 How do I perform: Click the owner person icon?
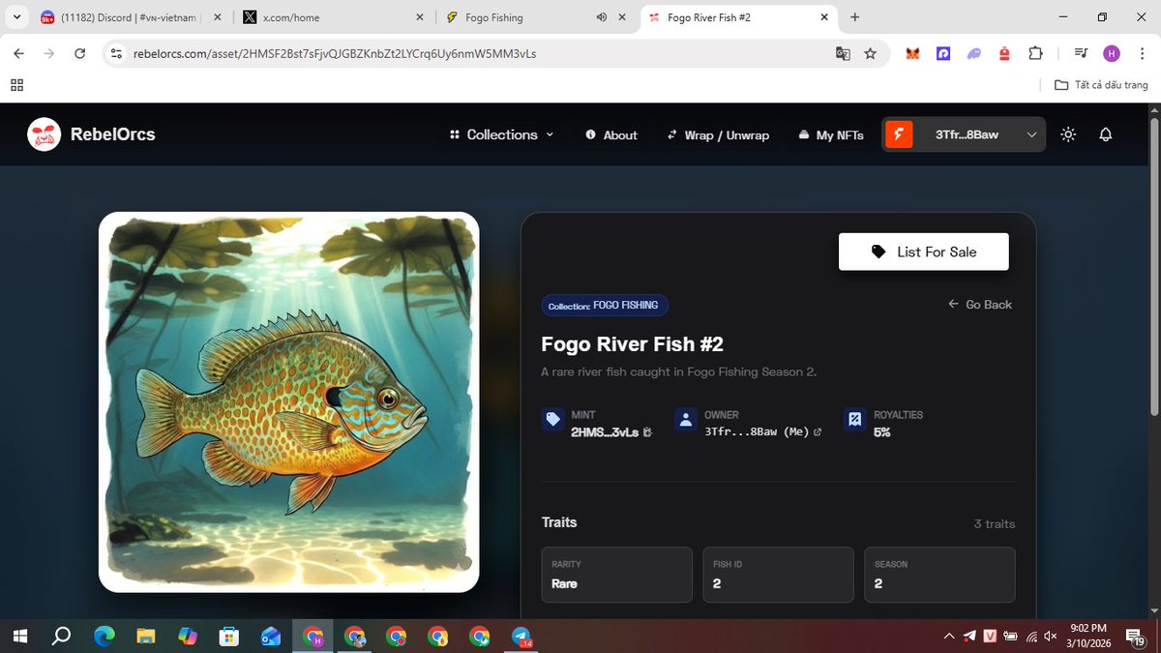(686, 420)
